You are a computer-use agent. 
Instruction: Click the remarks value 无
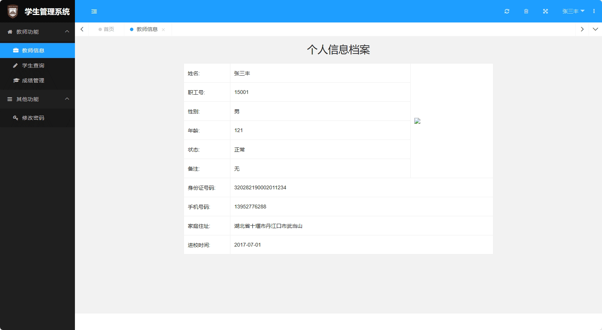tap(237, 169)
